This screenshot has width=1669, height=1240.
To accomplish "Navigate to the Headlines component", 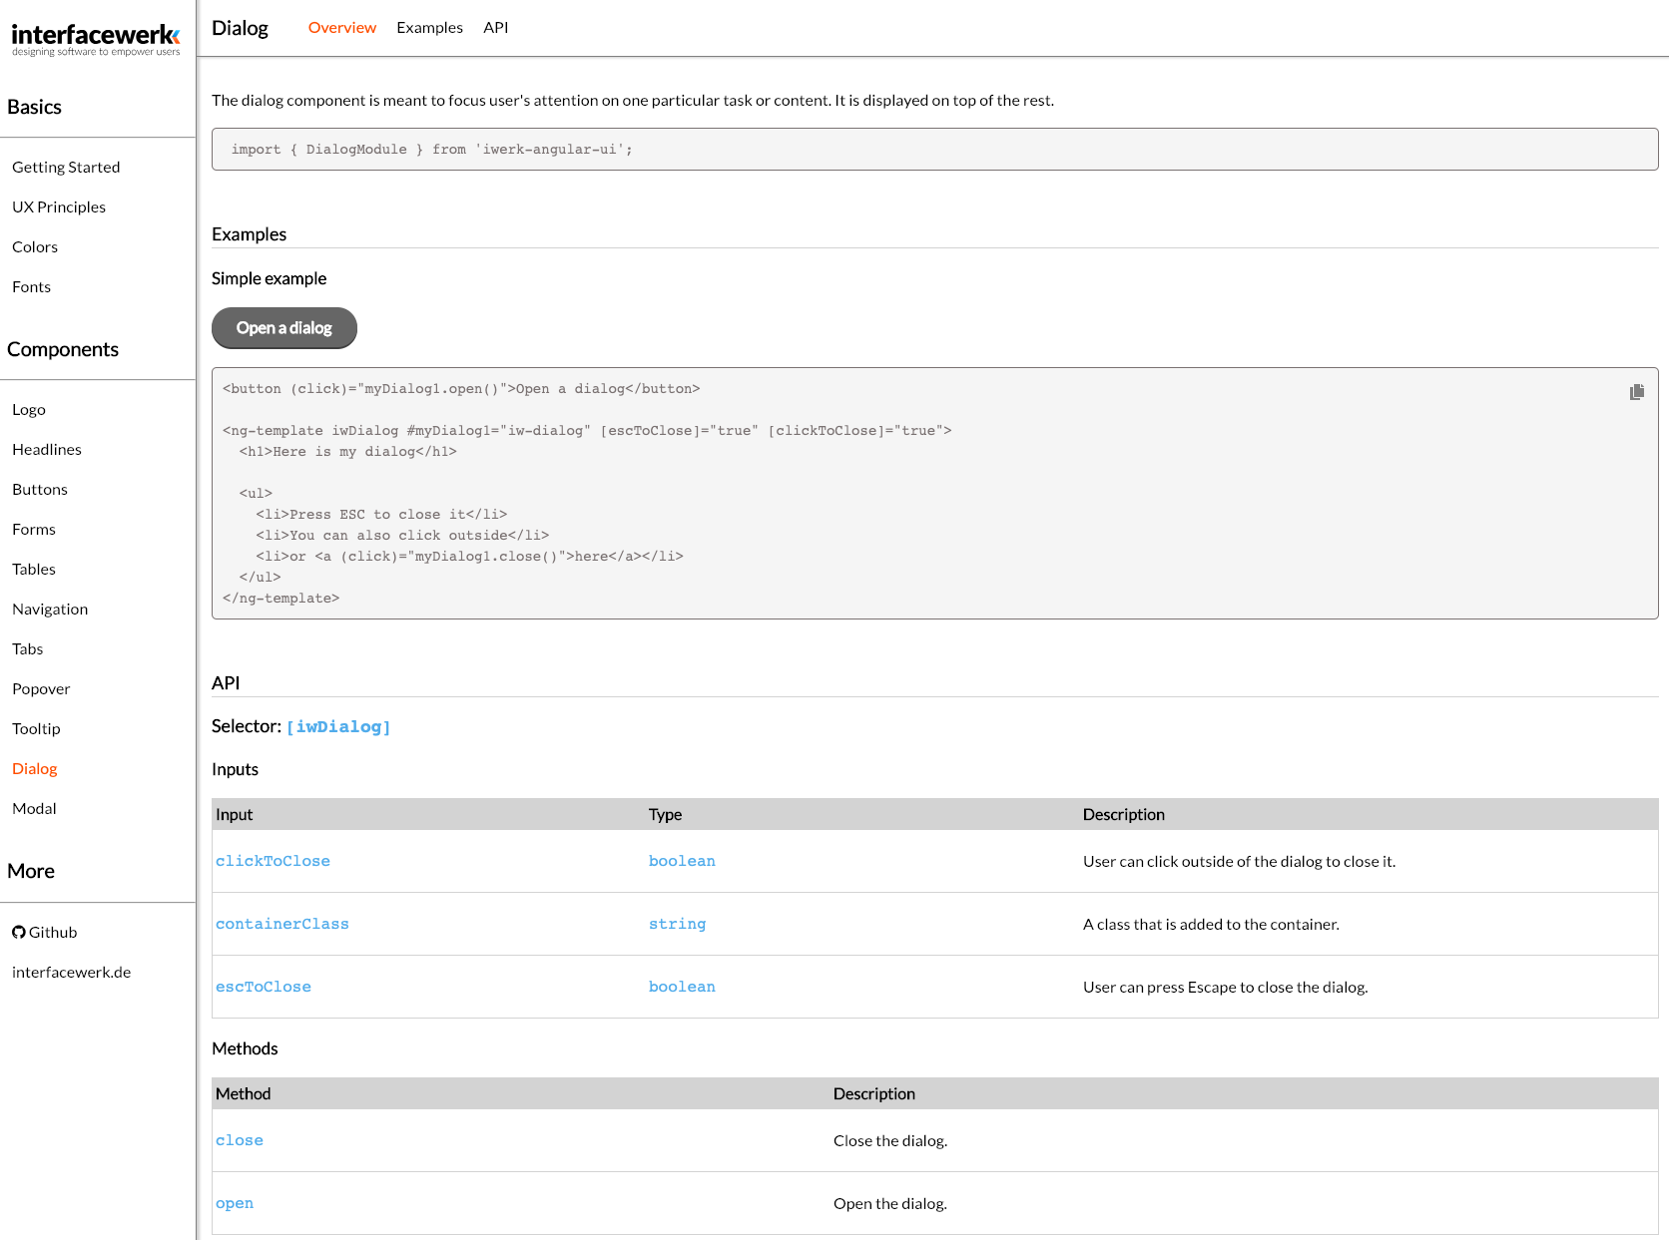I will tap(47, 449).
